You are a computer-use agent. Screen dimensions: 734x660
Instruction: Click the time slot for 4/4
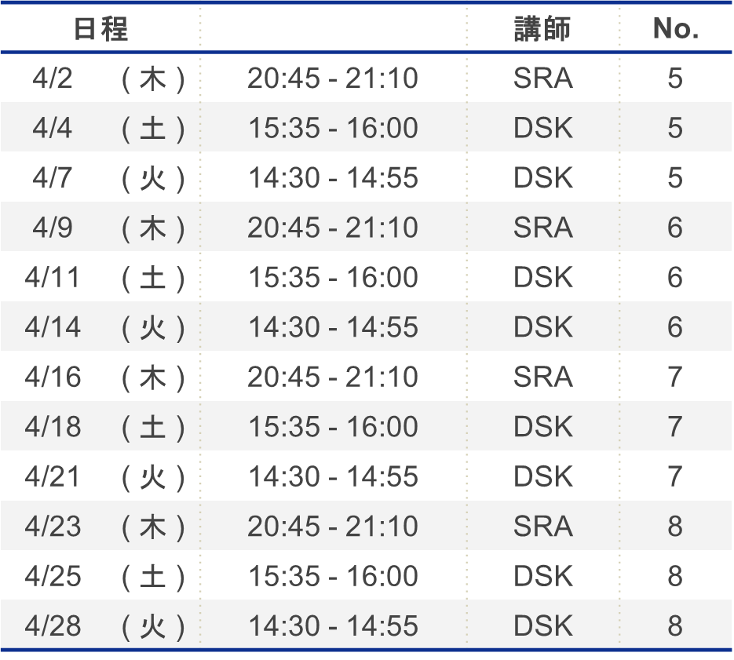[333, 129]
